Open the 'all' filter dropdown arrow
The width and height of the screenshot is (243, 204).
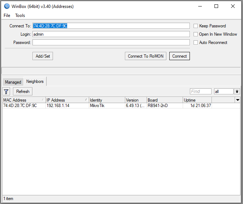coord(237,92)
